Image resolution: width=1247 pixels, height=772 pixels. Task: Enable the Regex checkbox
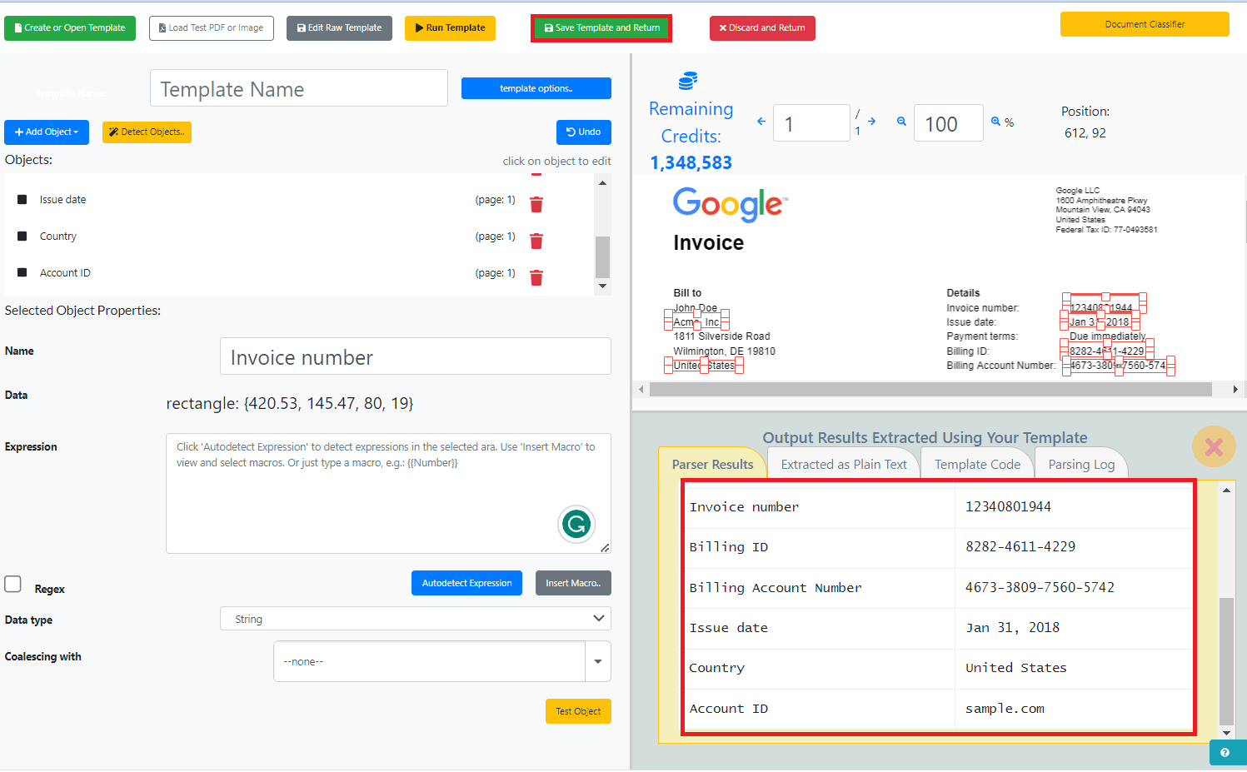[13, 584]
